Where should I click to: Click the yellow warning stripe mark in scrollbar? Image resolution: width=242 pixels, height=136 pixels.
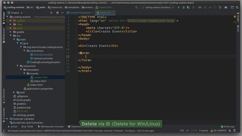[234, 22]
